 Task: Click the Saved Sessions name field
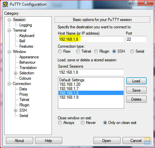click(x=91, y=72)
